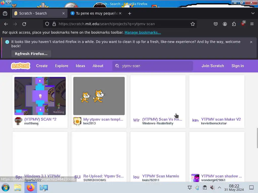Click the Scratch search field with ytpmv scan
Image resolution: width=258 pixels, height=193 pixels.
click(152, 66)
